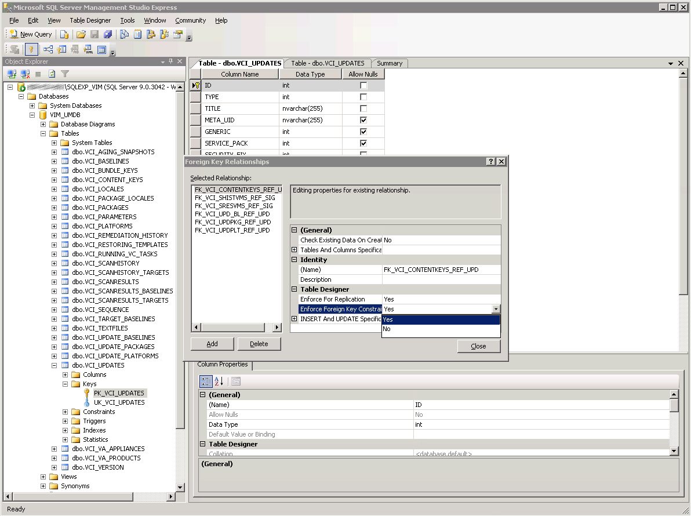Expand the Constraints folder
Viewport: 691px width, 516px height.
click(x=66, y=412)
